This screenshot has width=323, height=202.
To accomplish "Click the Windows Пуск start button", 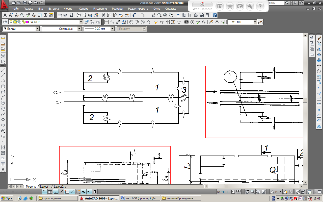I will (x=7, y=198).
